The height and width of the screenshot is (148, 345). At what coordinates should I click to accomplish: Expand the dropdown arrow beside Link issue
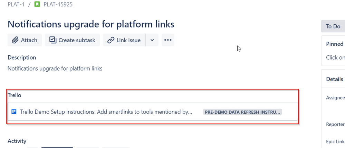tap(152, 40)
